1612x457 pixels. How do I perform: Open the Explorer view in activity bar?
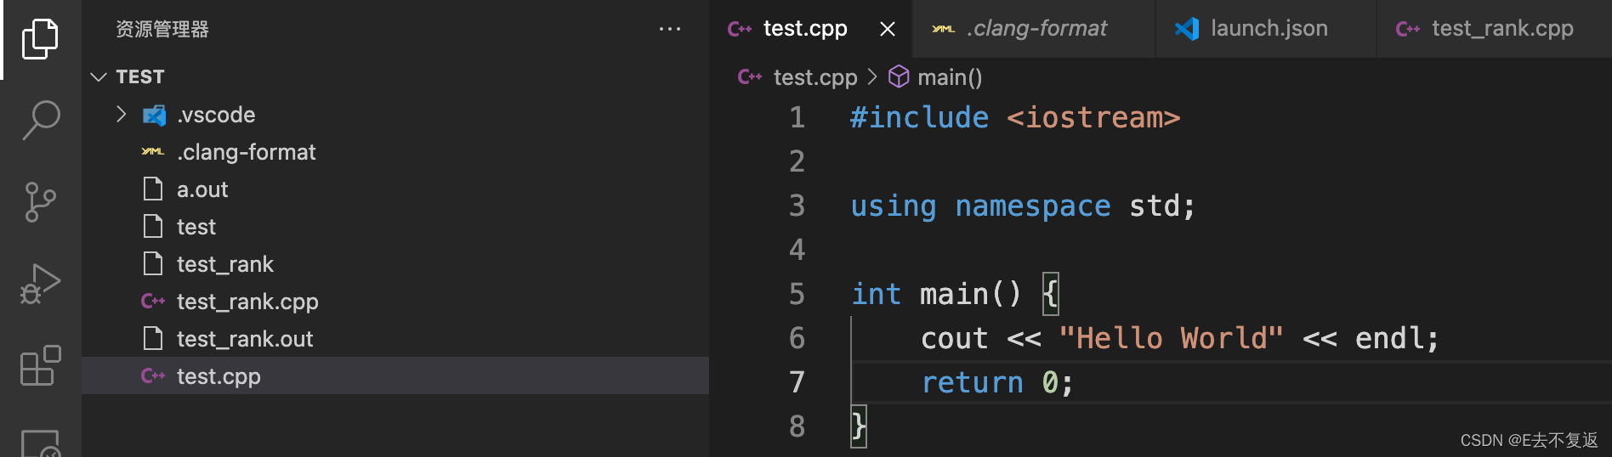pos(40,39)
